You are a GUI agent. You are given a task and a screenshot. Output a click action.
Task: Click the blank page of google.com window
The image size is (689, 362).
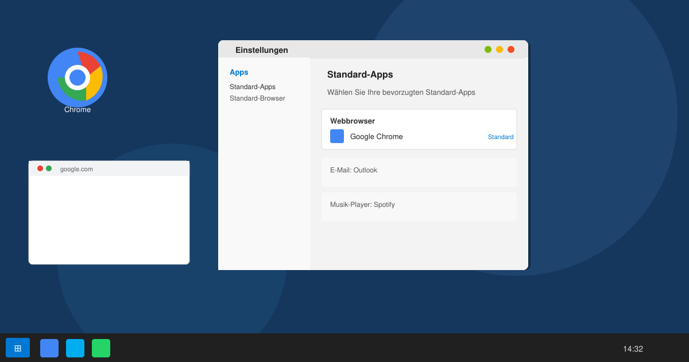(x=109, y=219)
